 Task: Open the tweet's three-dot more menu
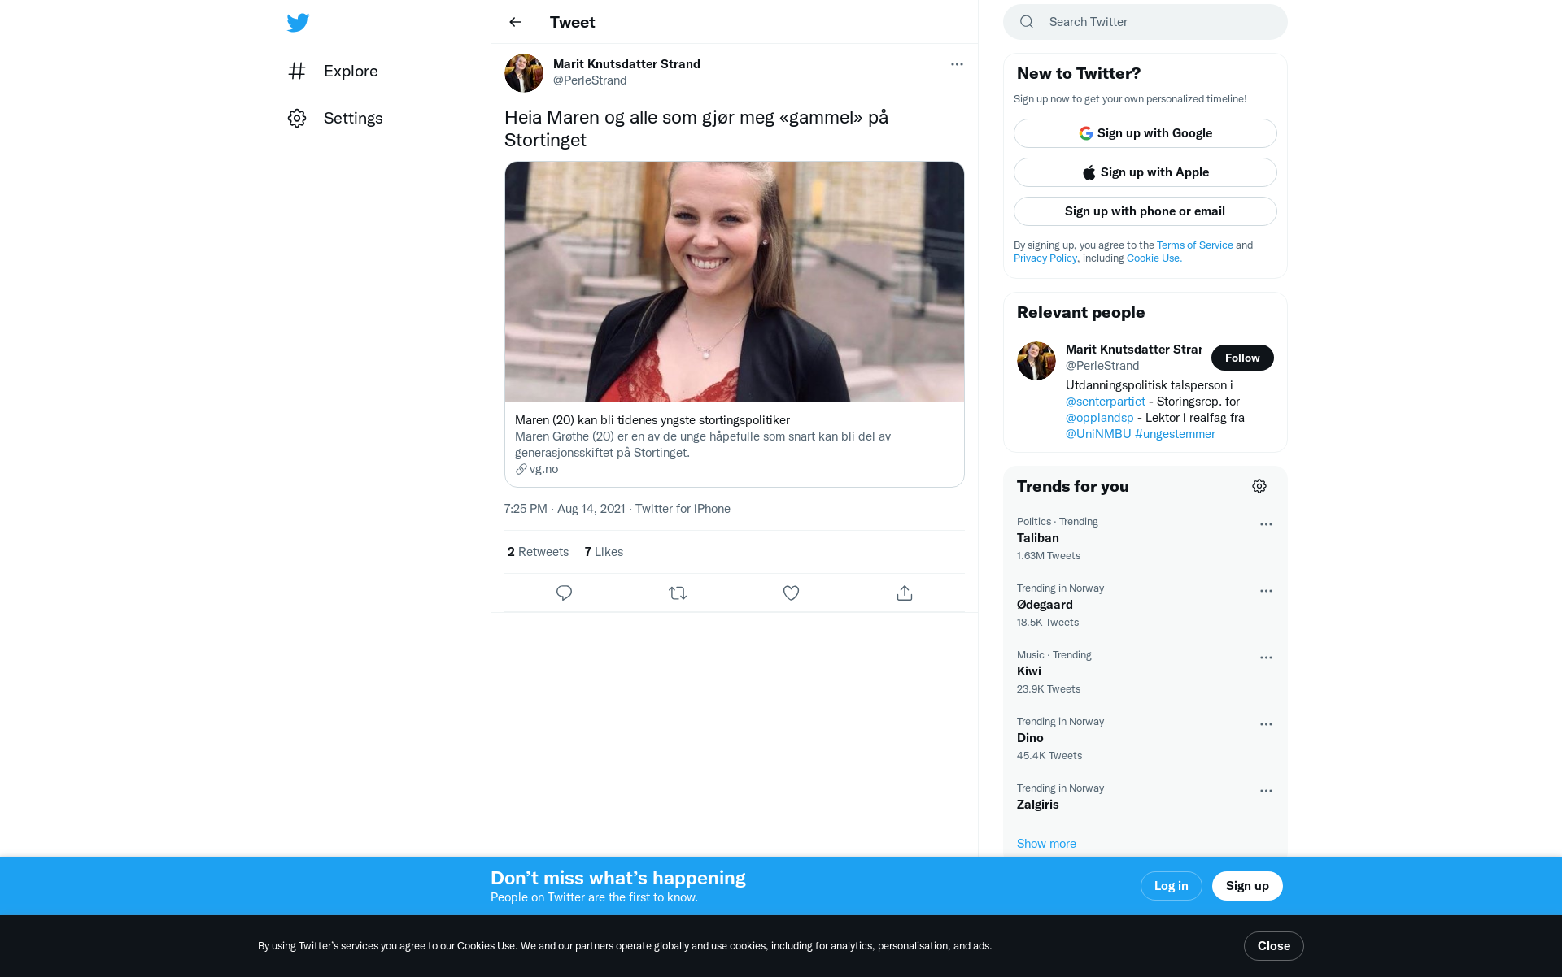coord(957,64)
